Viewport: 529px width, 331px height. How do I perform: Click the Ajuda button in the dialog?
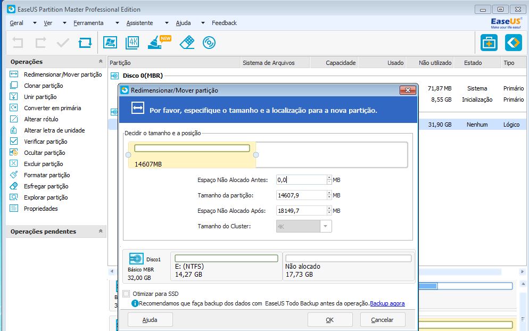pyautogui.click(x=150, y=319)
